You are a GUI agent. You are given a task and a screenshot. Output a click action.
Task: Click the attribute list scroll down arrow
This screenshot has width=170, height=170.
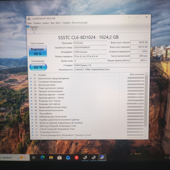point(145,136)
